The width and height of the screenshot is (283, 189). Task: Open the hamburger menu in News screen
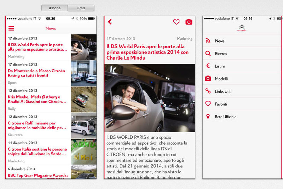pyautogui.click(x=11, y=28)
